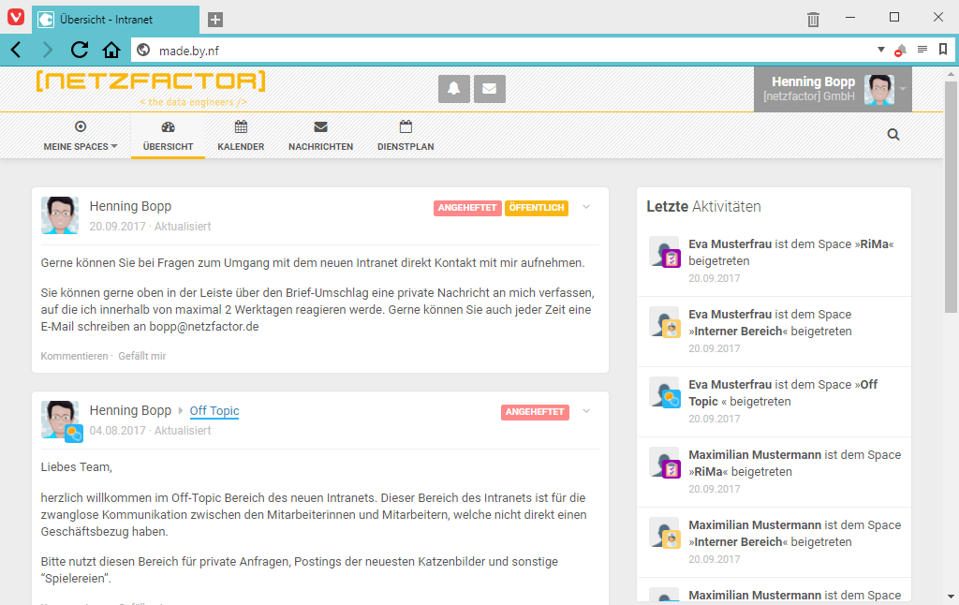Click Henning Bopp's avatar on first post

(x=60, y=215)
